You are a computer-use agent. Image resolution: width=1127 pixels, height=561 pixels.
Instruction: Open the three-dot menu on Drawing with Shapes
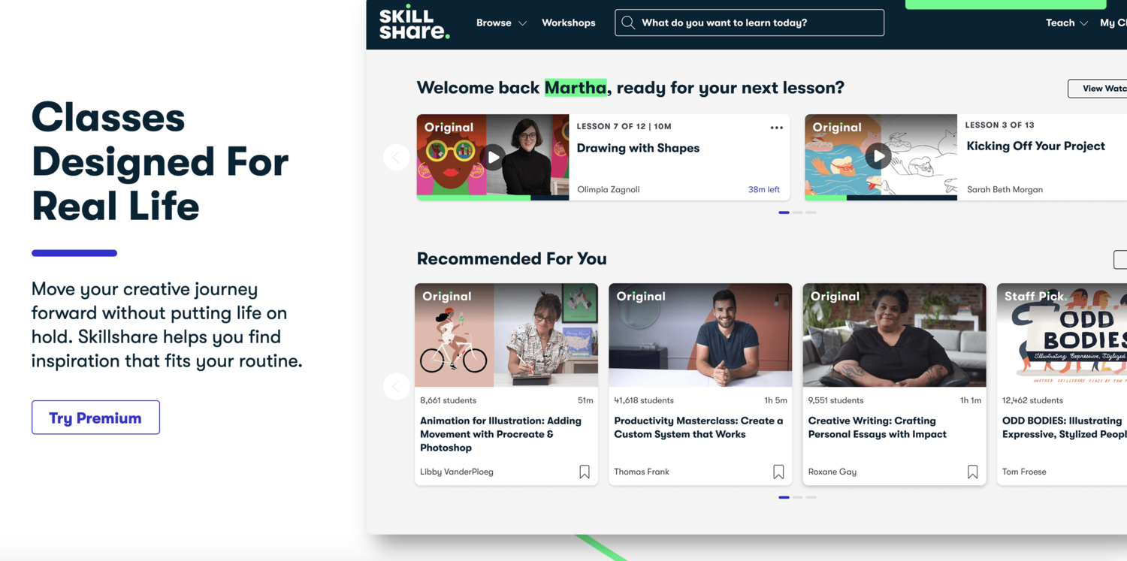(x=776, y=128)
